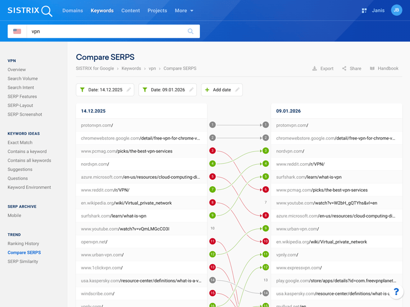Click the pencil icon beside Date: 09.01.2026

pyautogui.click(x=191, y=90)
